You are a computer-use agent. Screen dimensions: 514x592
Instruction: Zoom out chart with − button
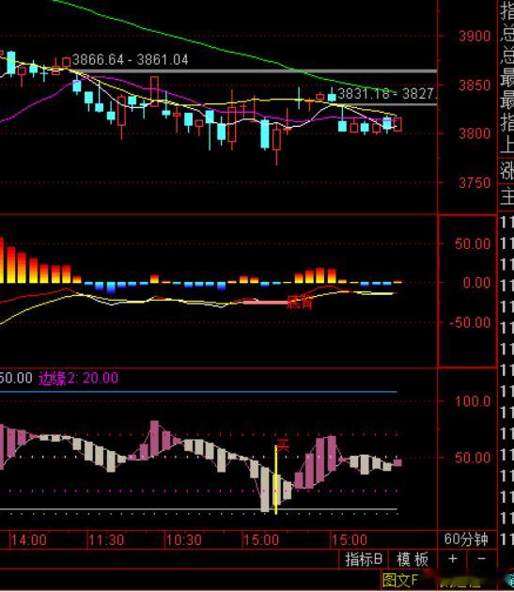tap(481, 559)
